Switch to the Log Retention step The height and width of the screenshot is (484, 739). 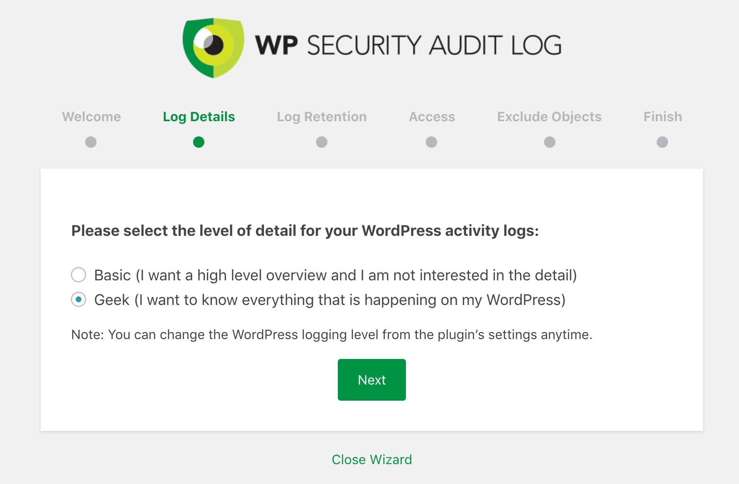pyautogui.click(x=322, y=117)
